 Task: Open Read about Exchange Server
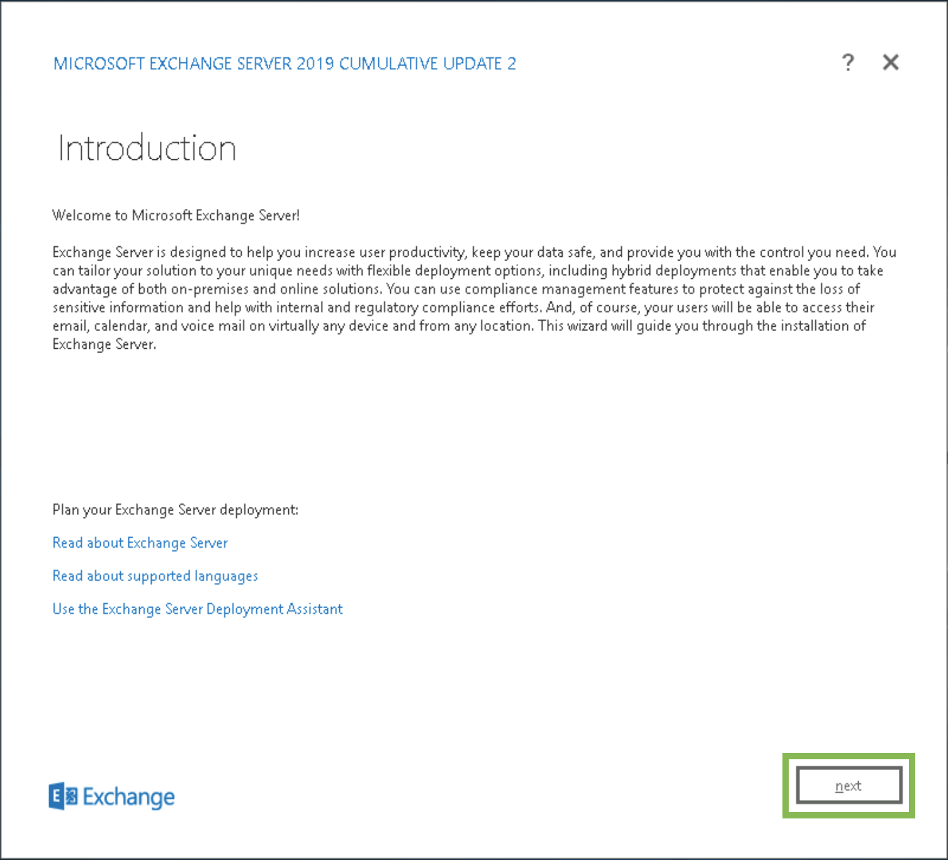[x=140, y=543]
